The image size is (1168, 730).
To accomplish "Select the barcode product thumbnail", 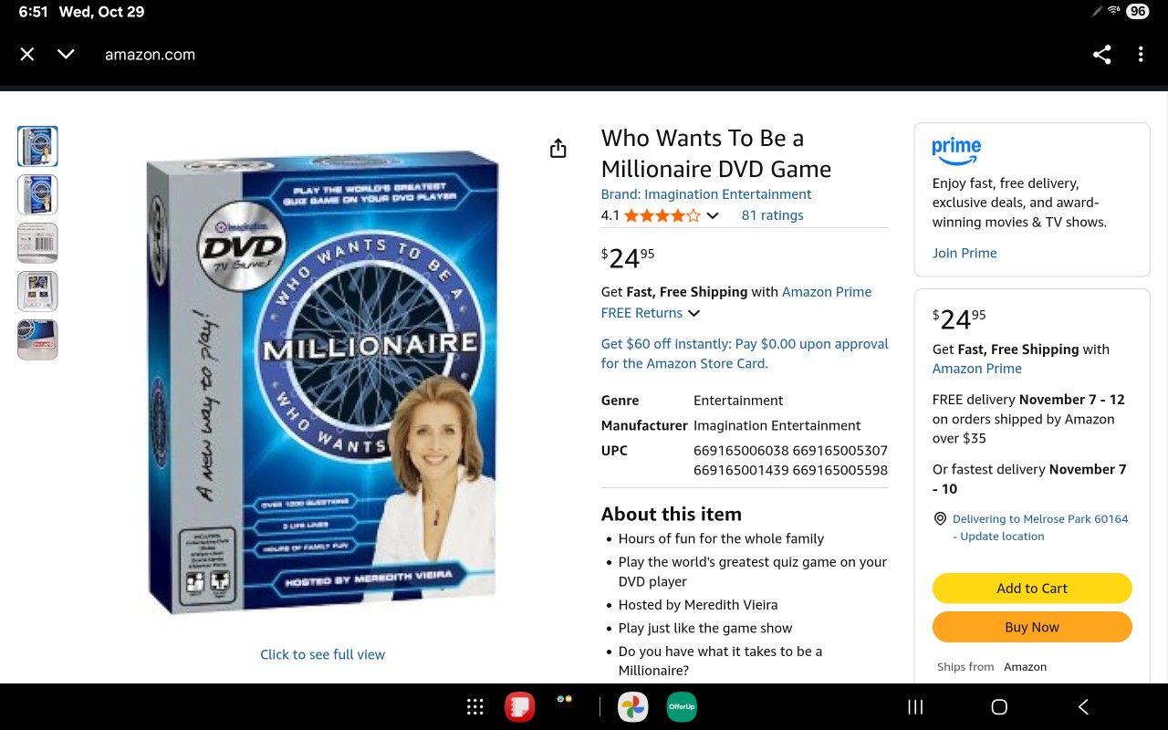I will click(x=37, y=243).
